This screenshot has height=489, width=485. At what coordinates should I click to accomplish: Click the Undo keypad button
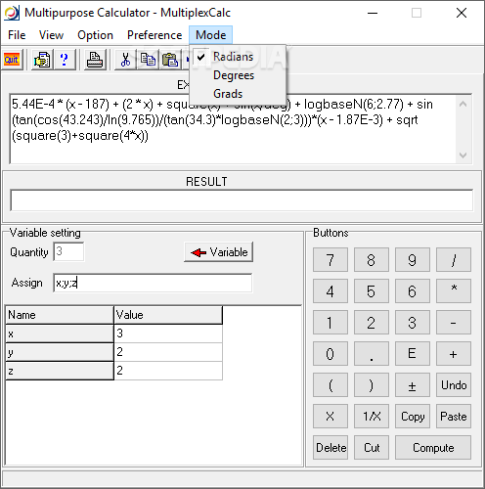454,385
